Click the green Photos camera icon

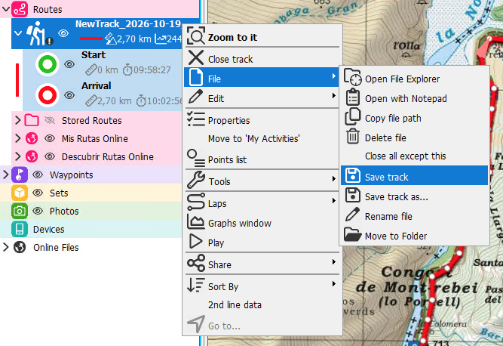pos(20,211)
